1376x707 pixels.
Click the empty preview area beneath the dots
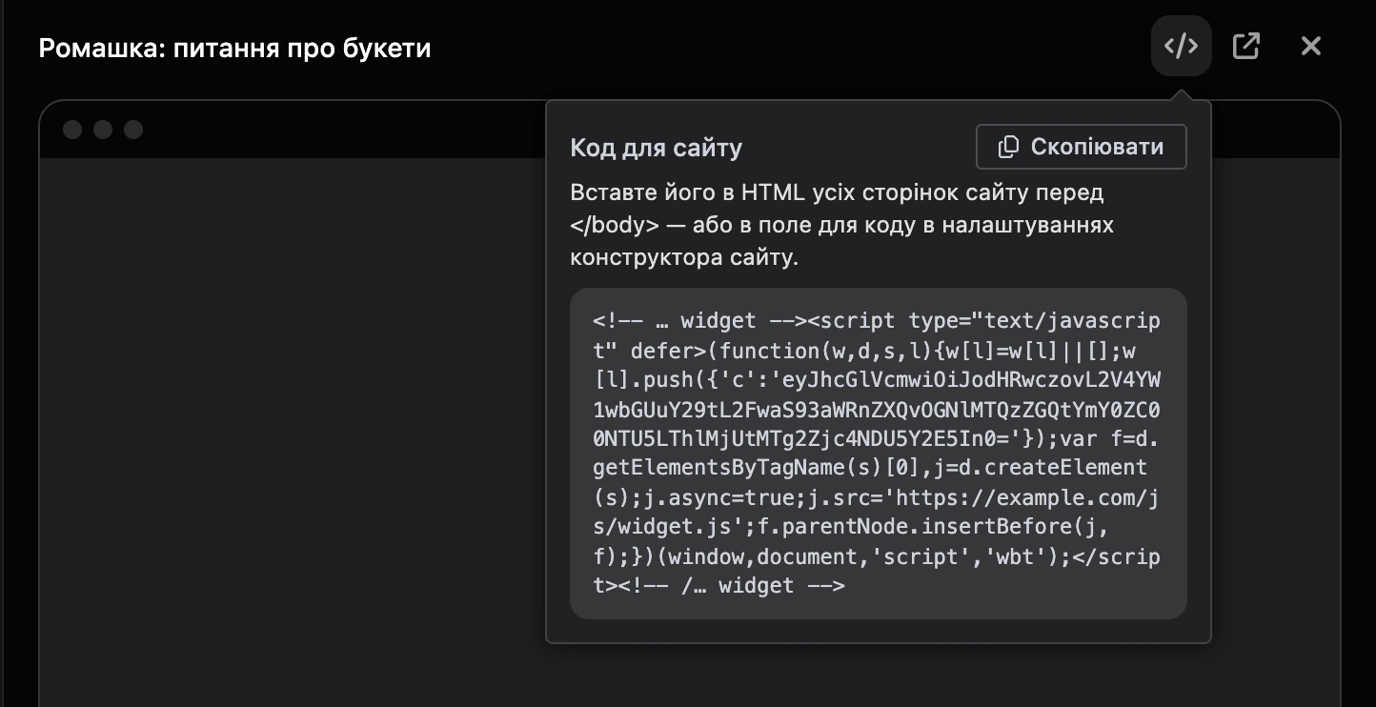pos(292,429)
